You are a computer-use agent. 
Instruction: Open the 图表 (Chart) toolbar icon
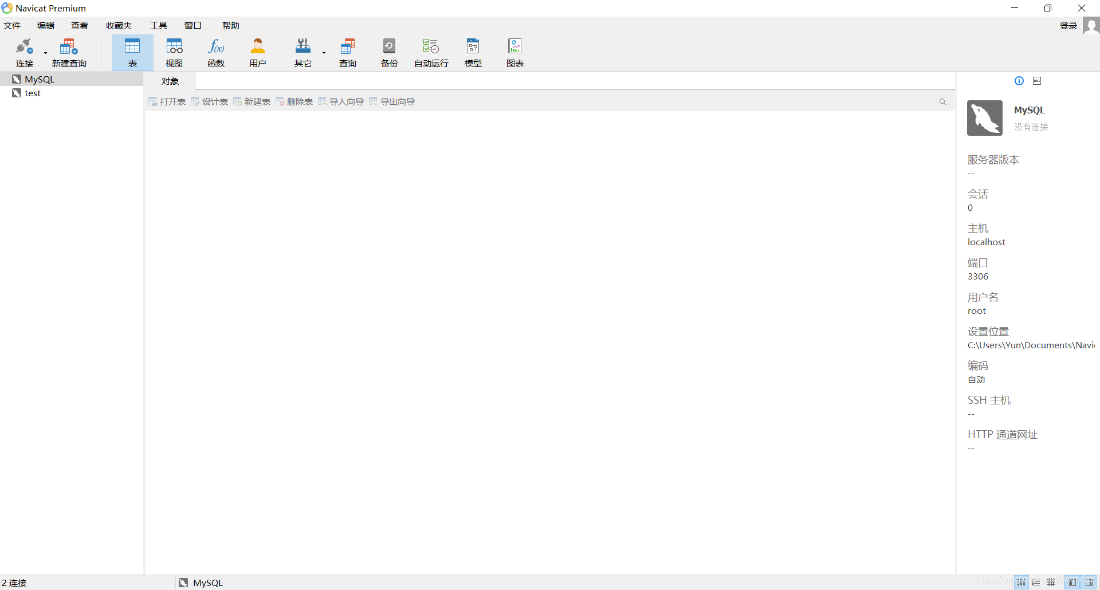(515, 53)
